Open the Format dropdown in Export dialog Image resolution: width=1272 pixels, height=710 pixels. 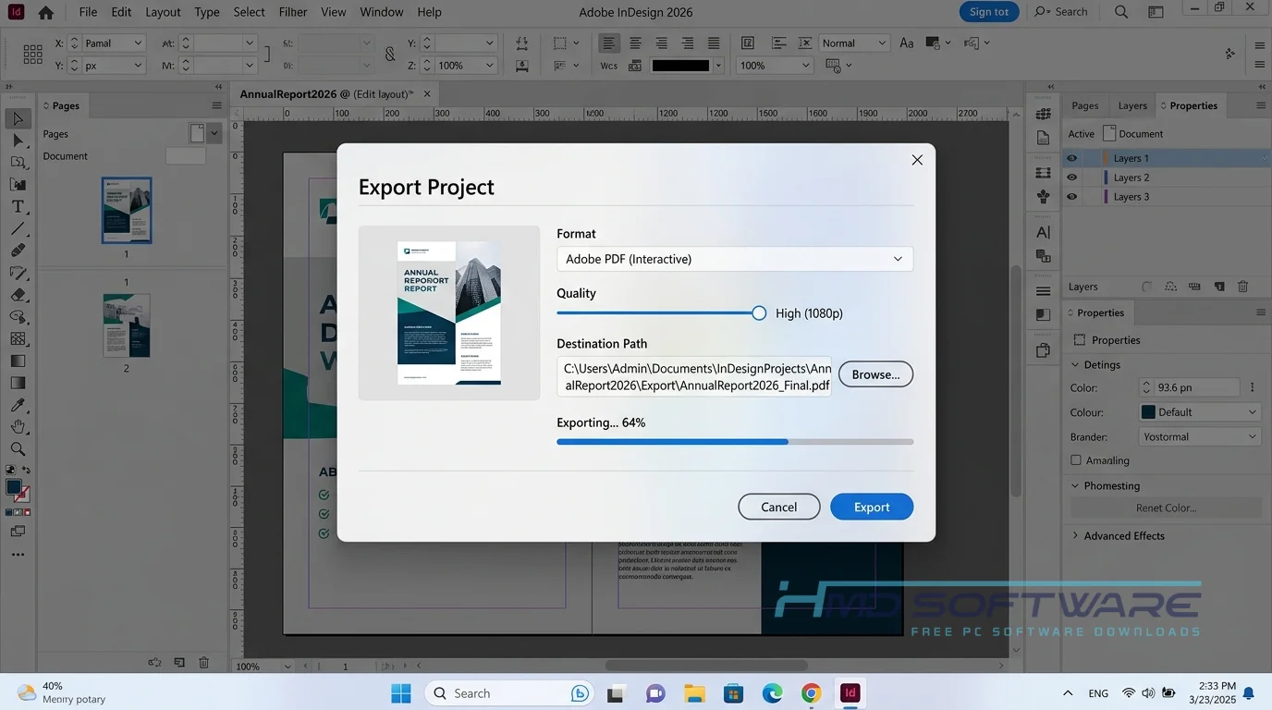pyautogui.click(x=735, y=259)
